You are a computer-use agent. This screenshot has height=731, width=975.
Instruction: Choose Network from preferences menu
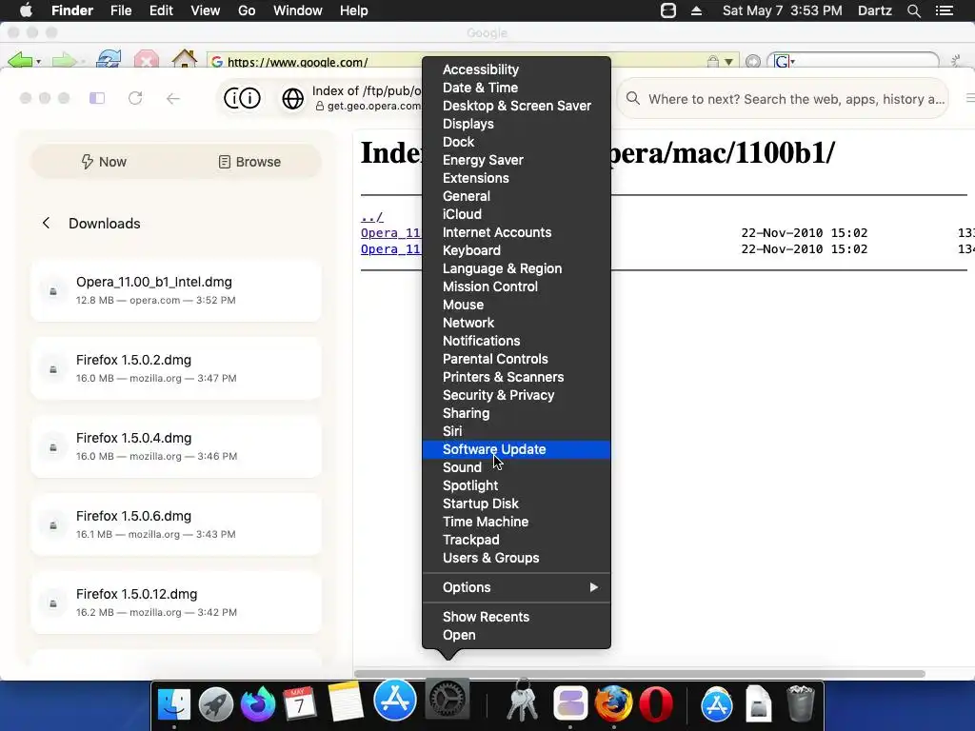click(516, 323)
